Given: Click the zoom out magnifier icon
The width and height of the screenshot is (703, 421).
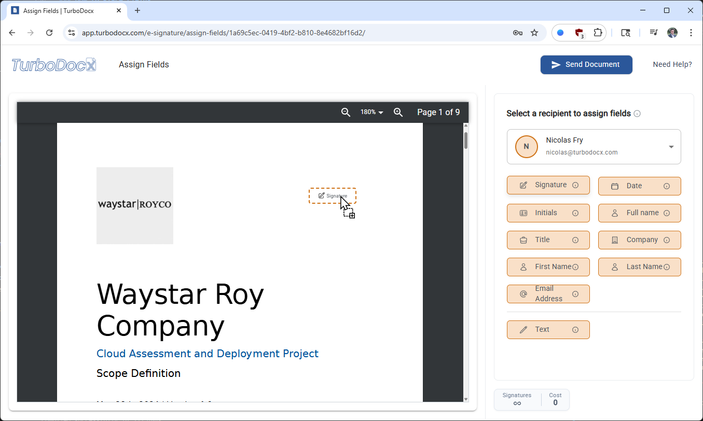Looking at the screenshot, I should tap(346, 112).
